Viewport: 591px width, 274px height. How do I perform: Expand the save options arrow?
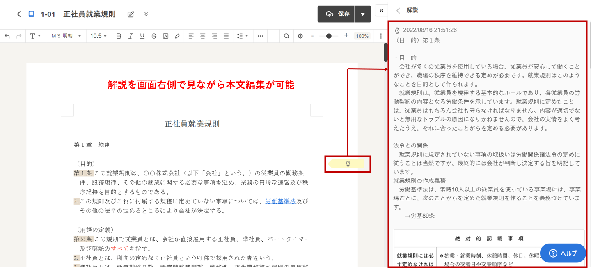pos(362,14)
